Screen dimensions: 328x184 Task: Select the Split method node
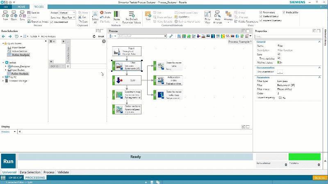(x=130, y=81)
